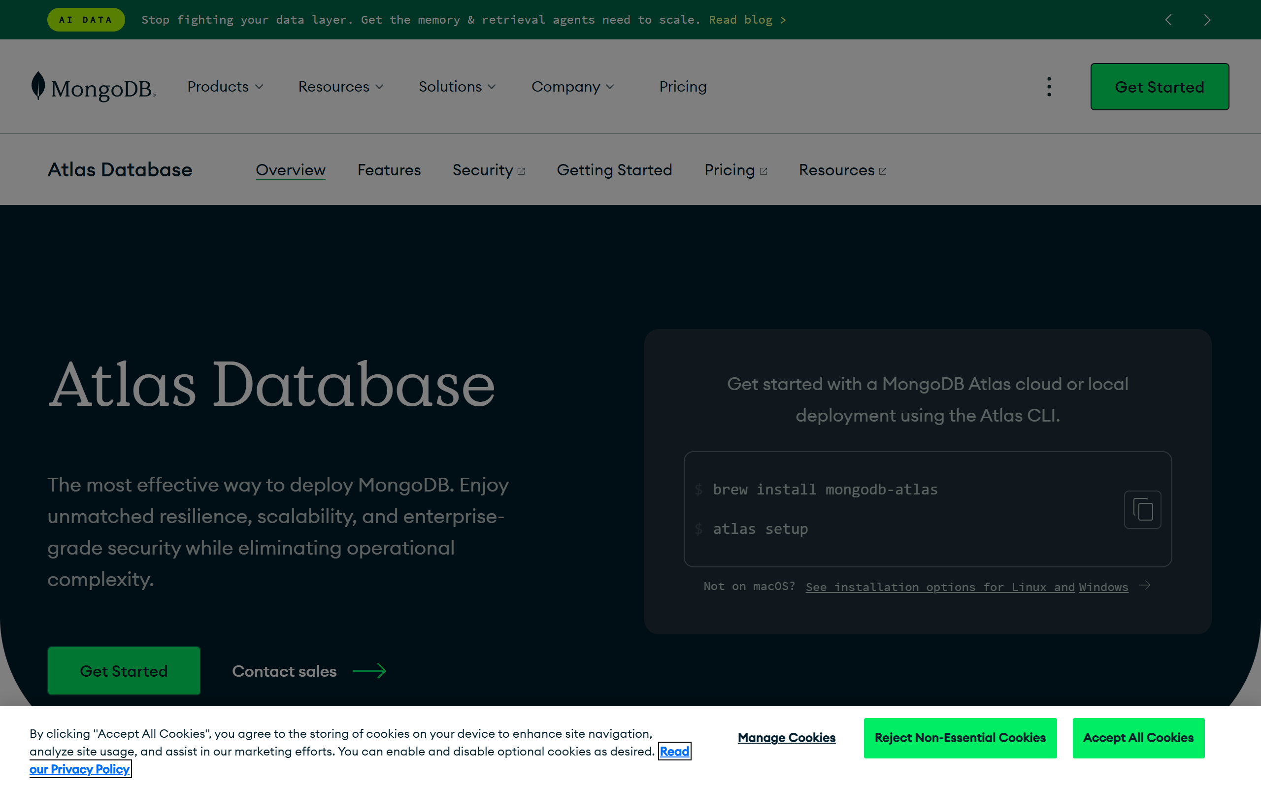Click the MongoDB leaf logo
1261x788 pixels.
93,87
